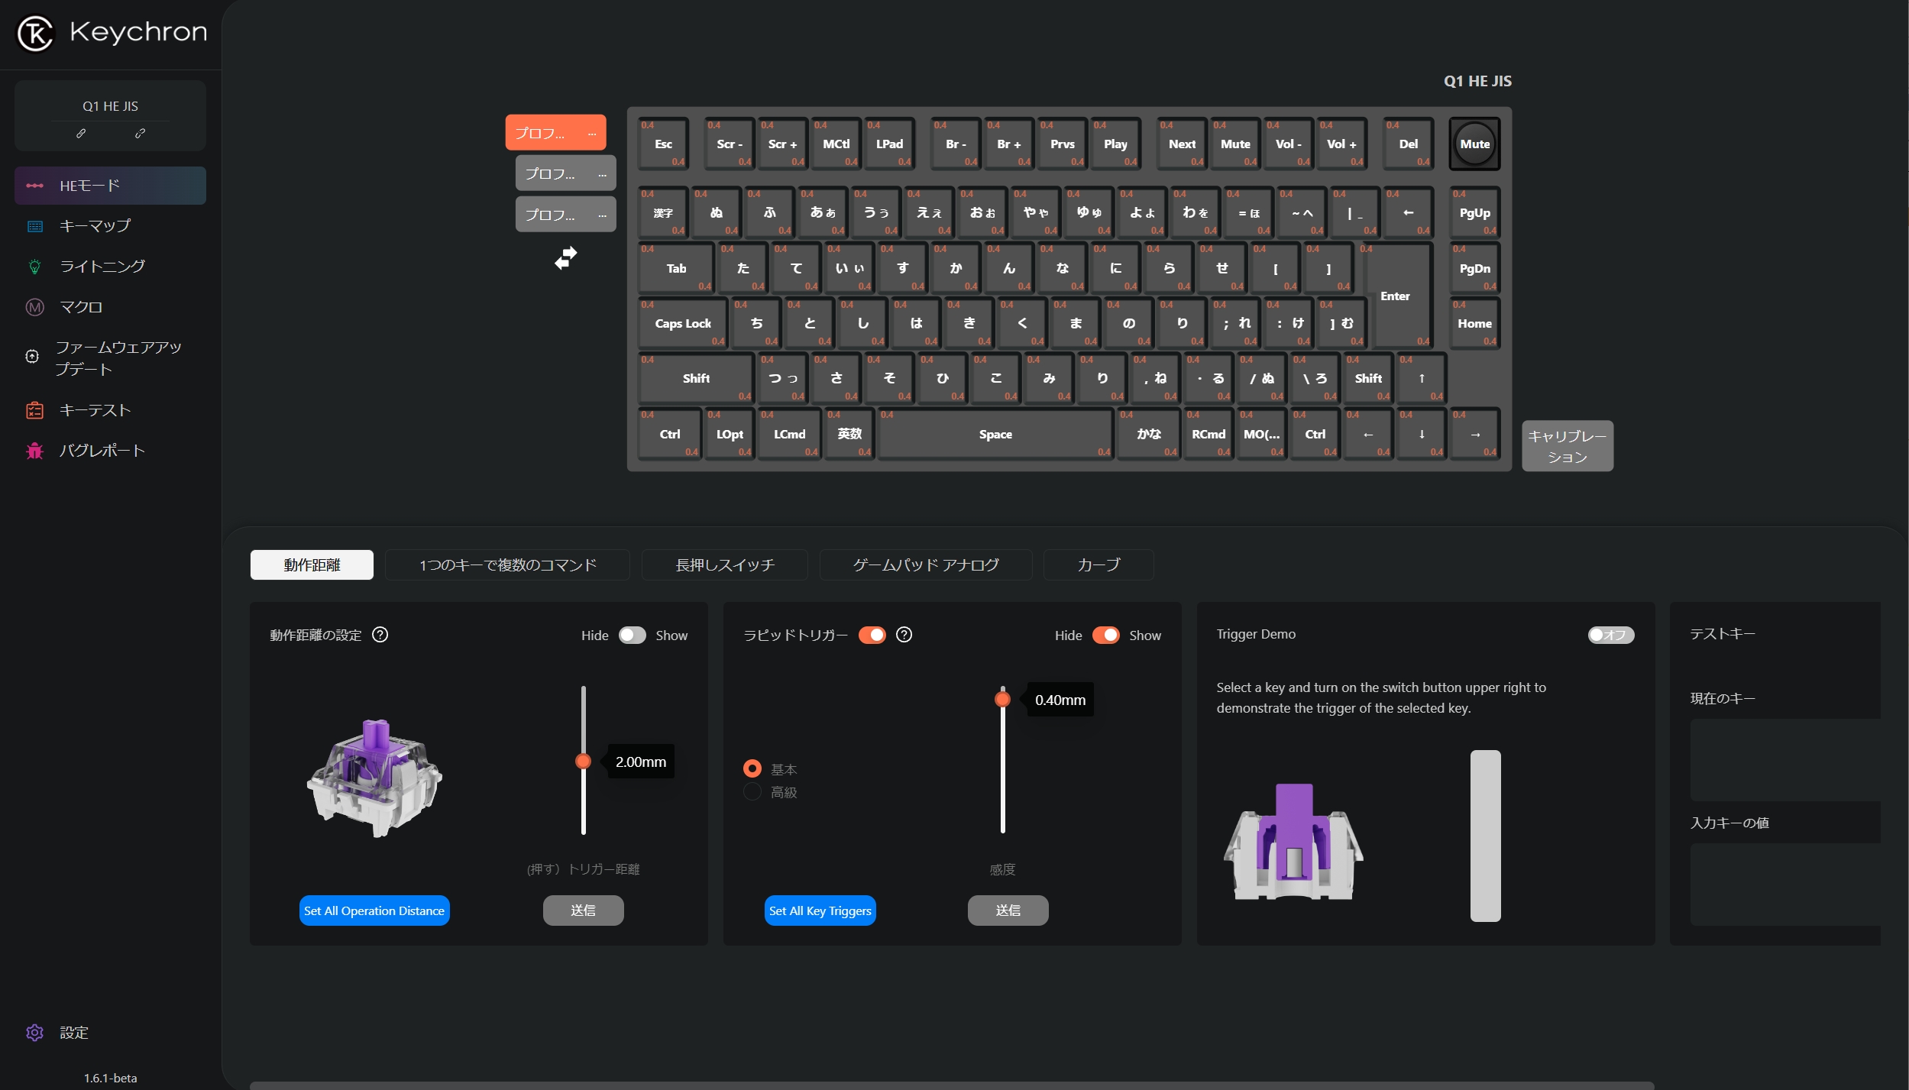Toggle the ラピッドトリガー enable switch
1909x1090 pixels.
coord(872,635)
